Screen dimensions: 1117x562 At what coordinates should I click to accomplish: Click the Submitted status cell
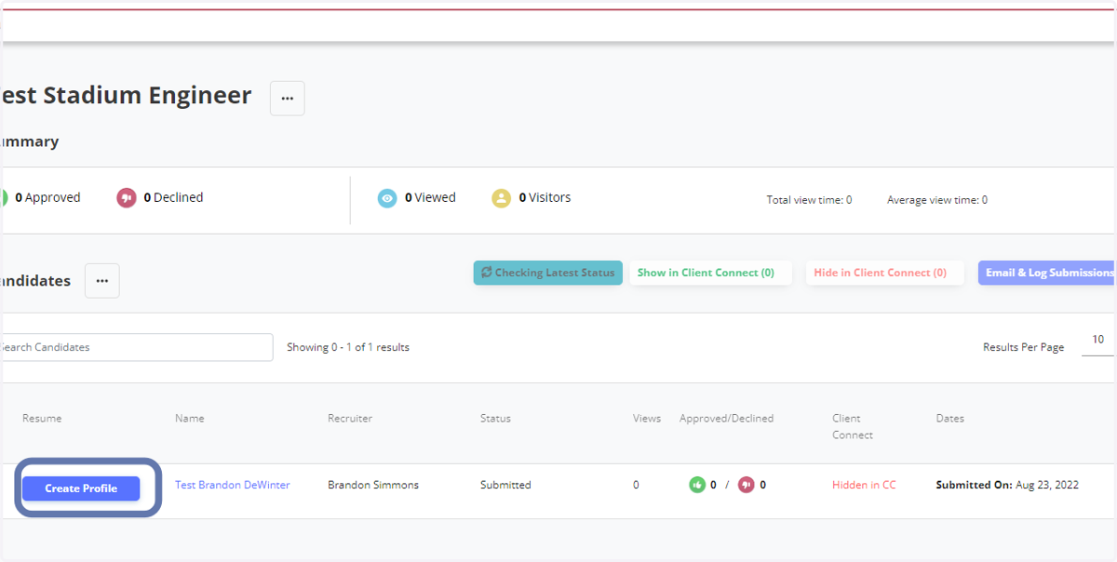[505, 485]
